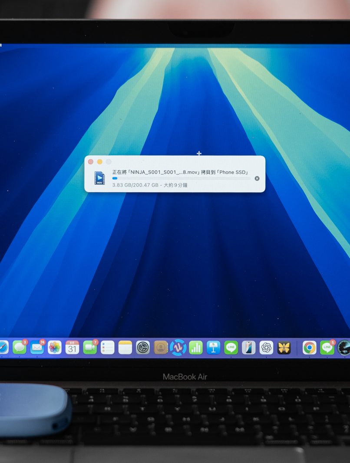Open Contacts app in the Dock
Viewport: 350px width, 463px height.
pos(161,347)
